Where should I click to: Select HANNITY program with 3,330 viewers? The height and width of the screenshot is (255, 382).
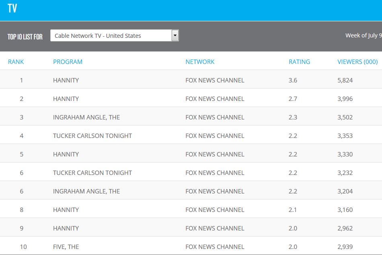(x=66, y=154)
